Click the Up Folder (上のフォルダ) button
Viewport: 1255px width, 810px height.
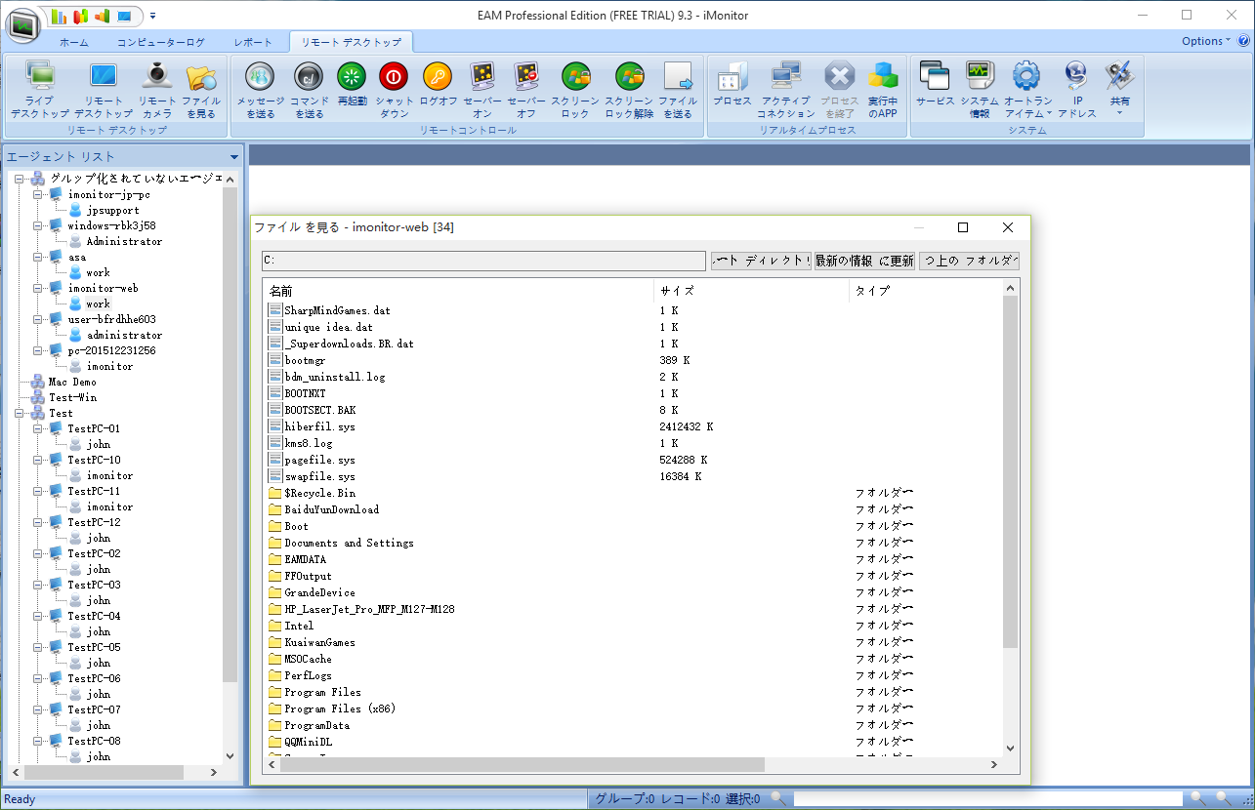(x=969, y=261)
